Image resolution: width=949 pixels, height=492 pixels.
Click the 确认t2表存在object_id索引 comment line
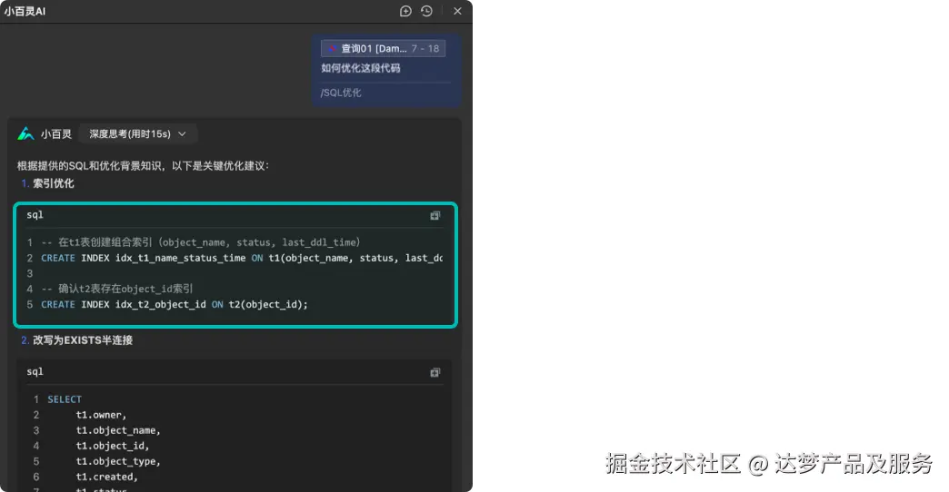click(117, 289)
